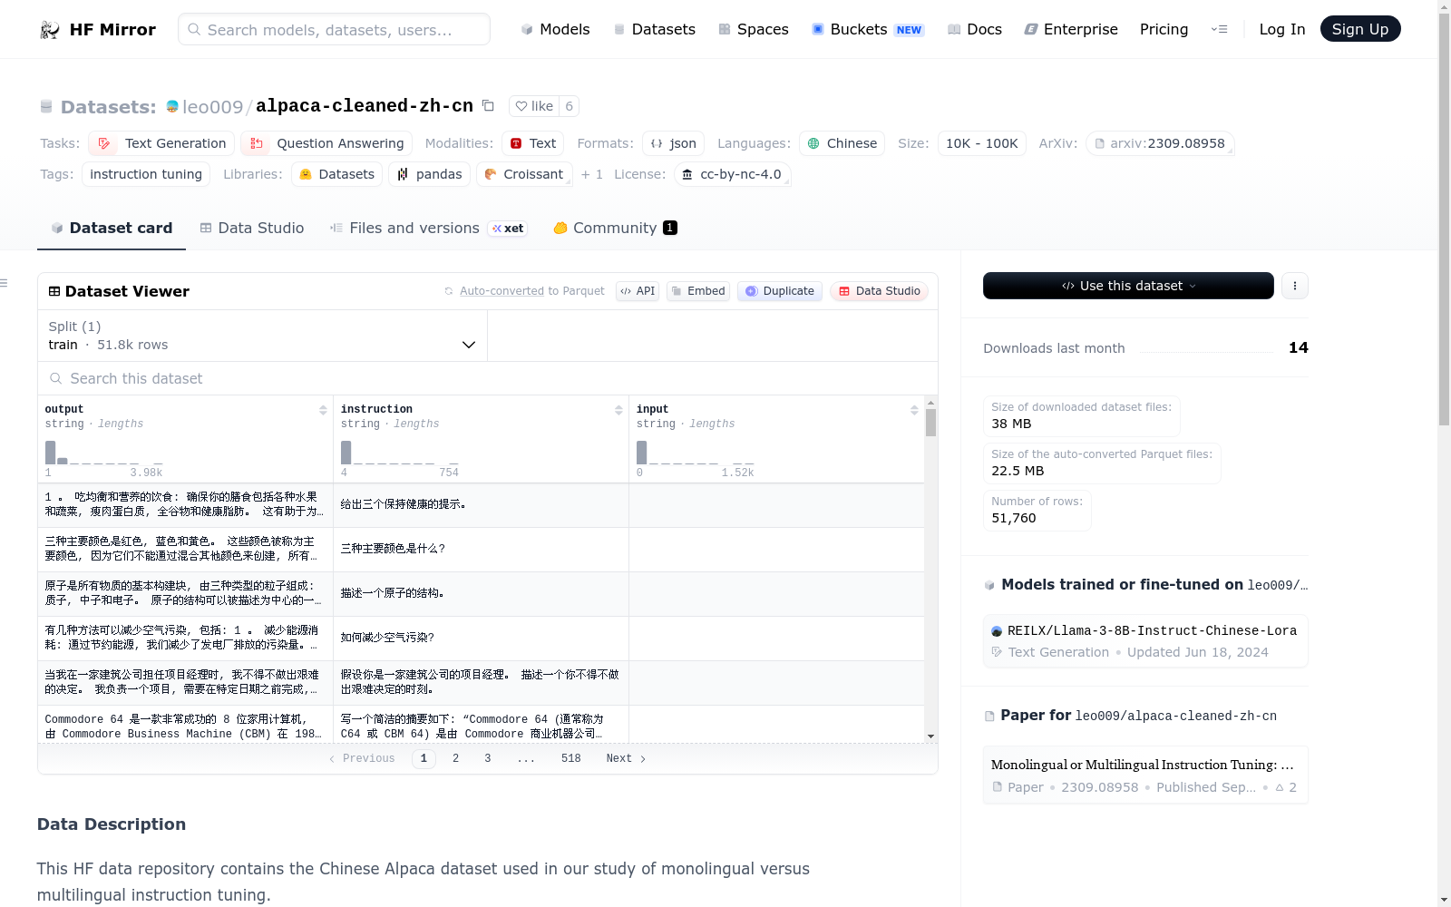Go to Datasets in the top navigation
The height and width of the screenshot is (907, 1451).
[655, 29]
